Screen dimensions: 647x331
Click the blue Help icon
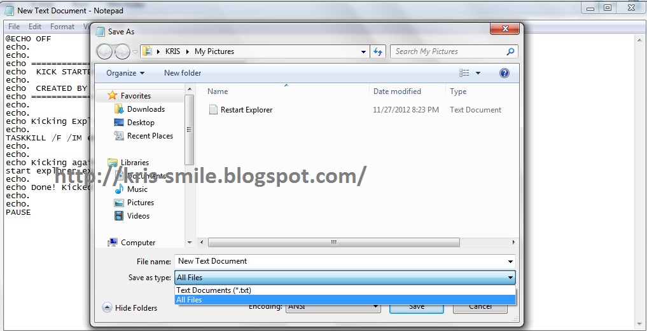click(x=504, y=73)
